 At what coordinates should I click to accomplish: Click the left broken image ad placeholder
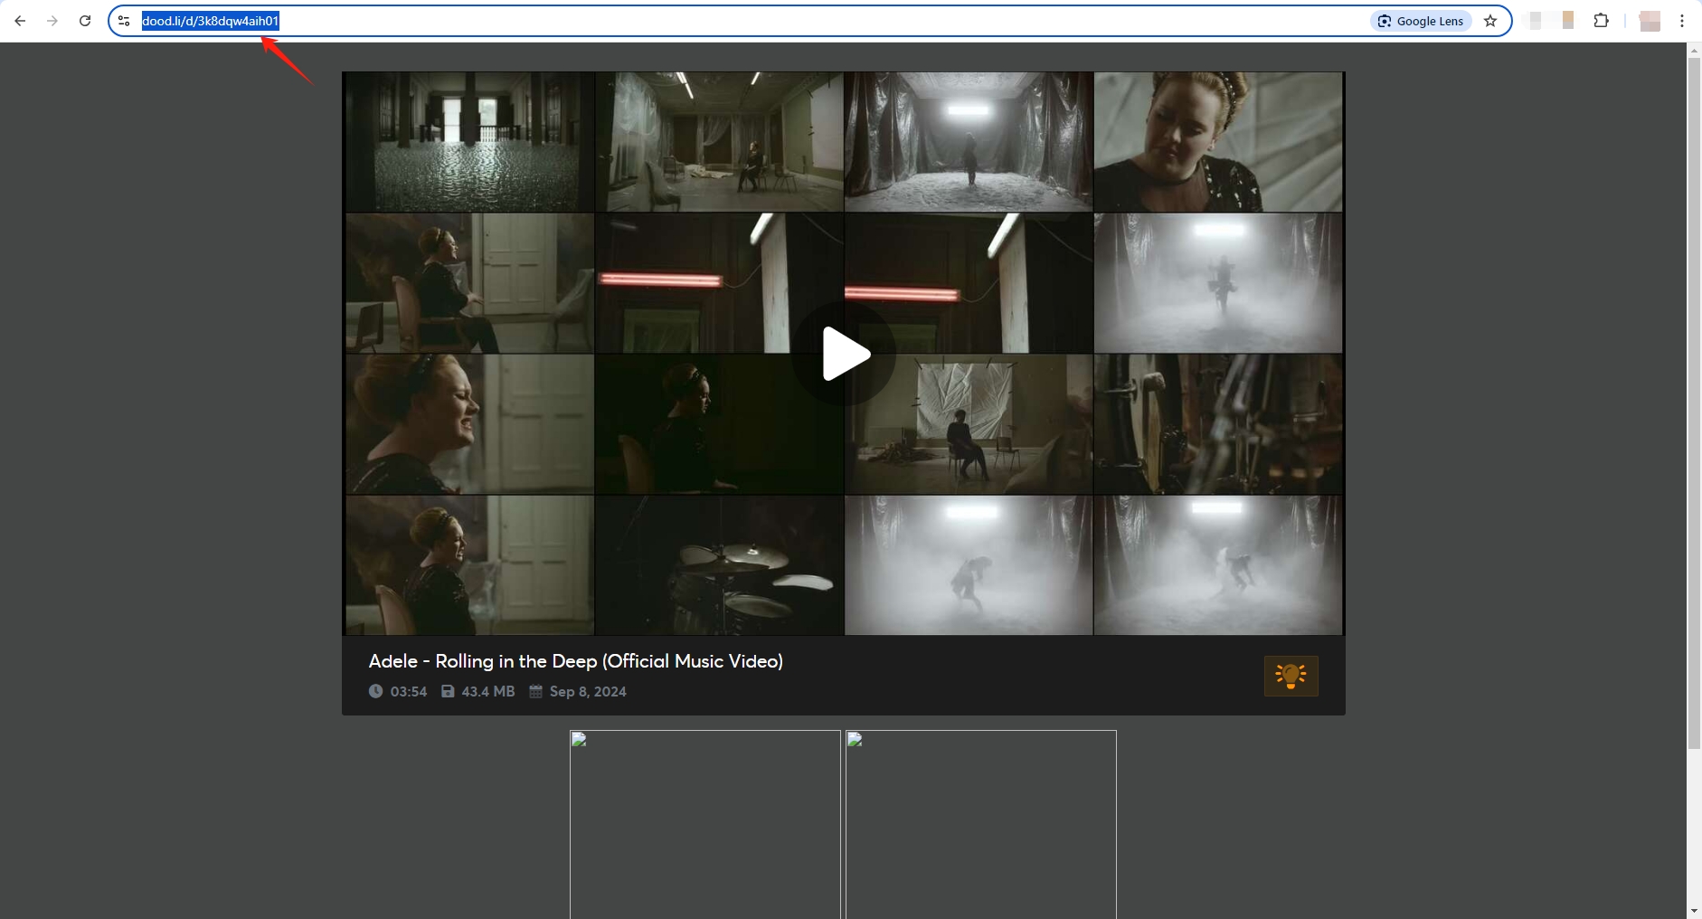705,824
